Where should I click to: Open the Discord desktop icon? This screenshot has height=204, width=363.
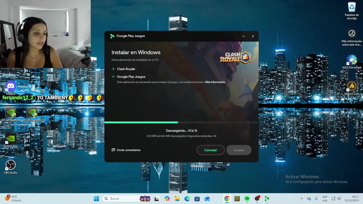(11, 88)
